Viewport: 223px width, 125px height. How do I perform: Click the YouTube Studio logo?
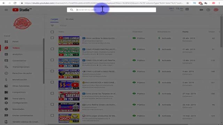point(22,10)
